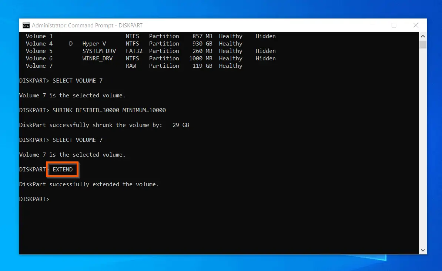
Task: Click the 'WINRE_DRV' volume label
Action: click(97, 58)
